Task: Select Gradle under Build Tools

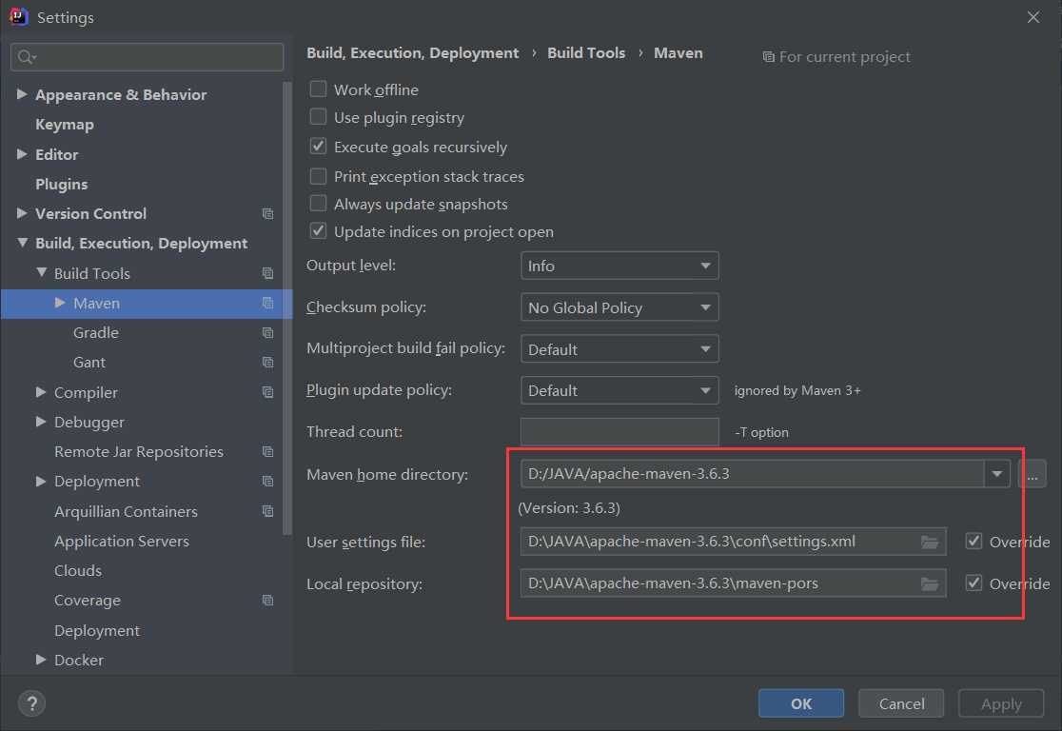Action: pos(95,332)
